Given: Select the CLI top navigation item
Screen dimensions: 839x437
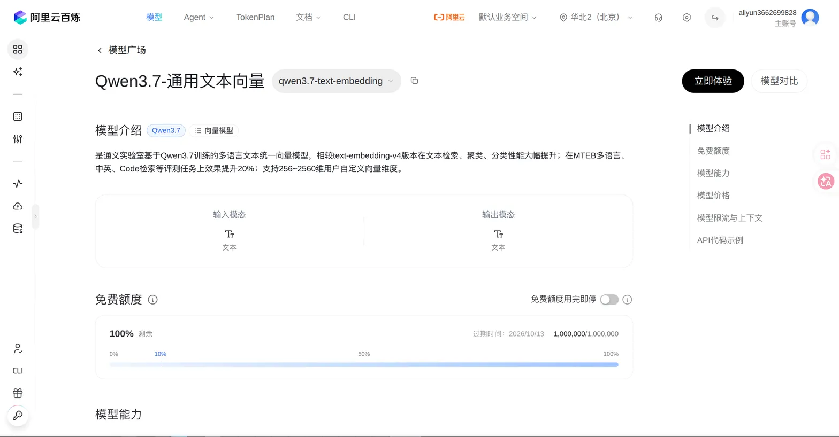Looking at the screenshot, I should click(349, 18).
